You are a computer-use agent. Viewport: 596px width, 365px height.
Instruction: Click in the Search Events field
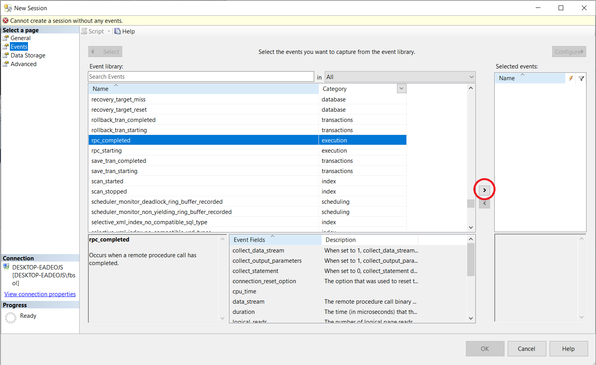201,77
